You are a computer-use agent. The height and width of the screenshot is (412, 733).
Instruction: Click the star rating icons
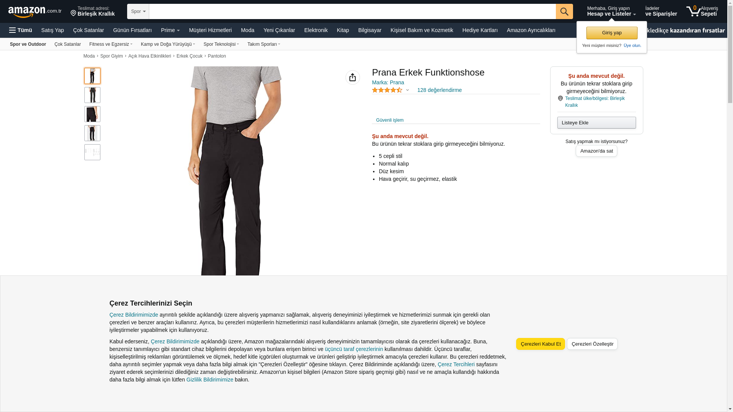387,90
